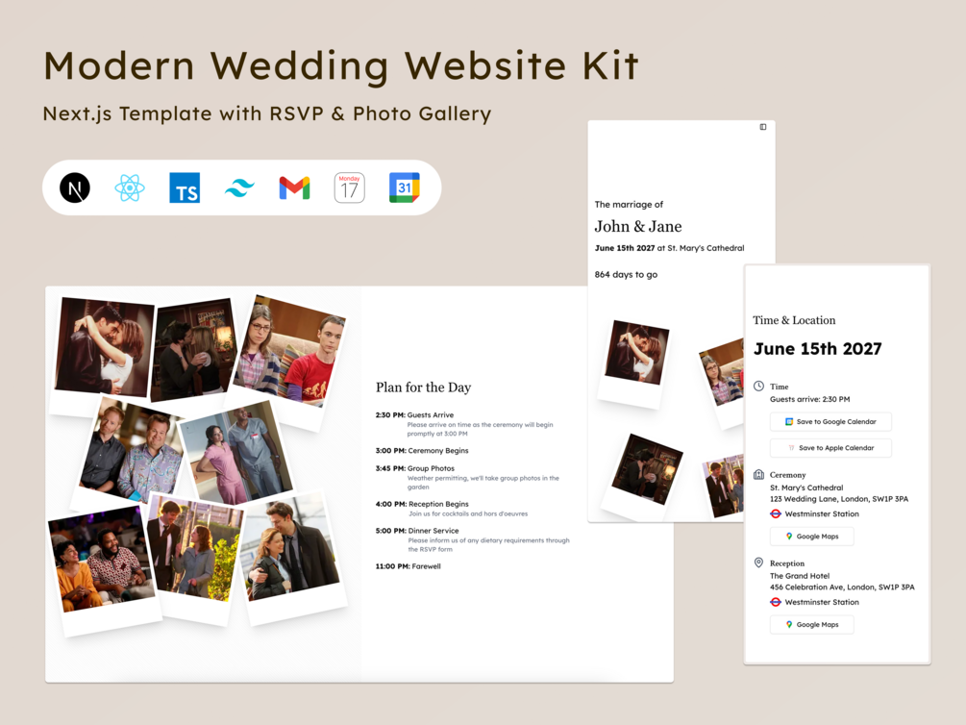Click the map pin icon beside Reception

(759, 562)
